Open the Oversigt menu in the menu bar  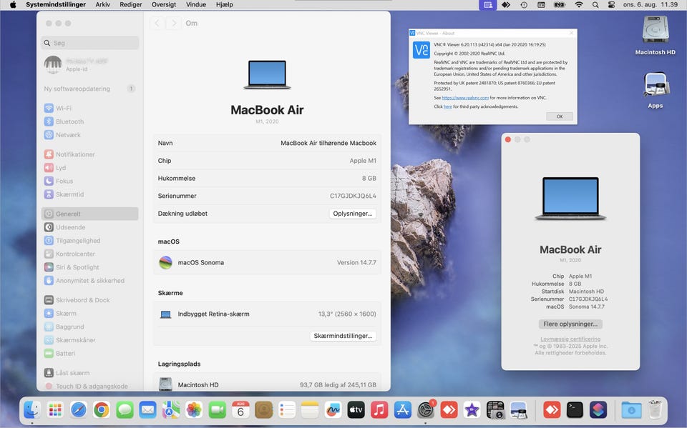(x=163, y=5)
